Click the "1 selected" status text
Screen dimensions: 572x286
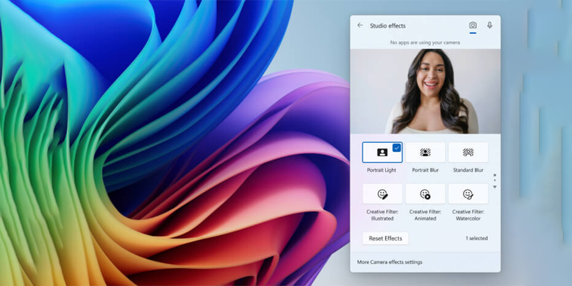point(476,239)
